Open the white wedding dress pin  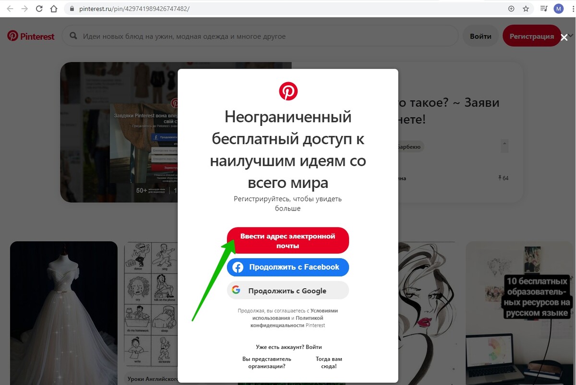[x=64, y=313]
